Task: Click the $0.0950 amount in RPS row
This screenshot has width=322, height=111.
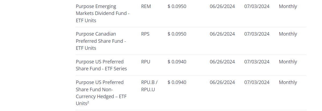Action: tap(177, 34)
